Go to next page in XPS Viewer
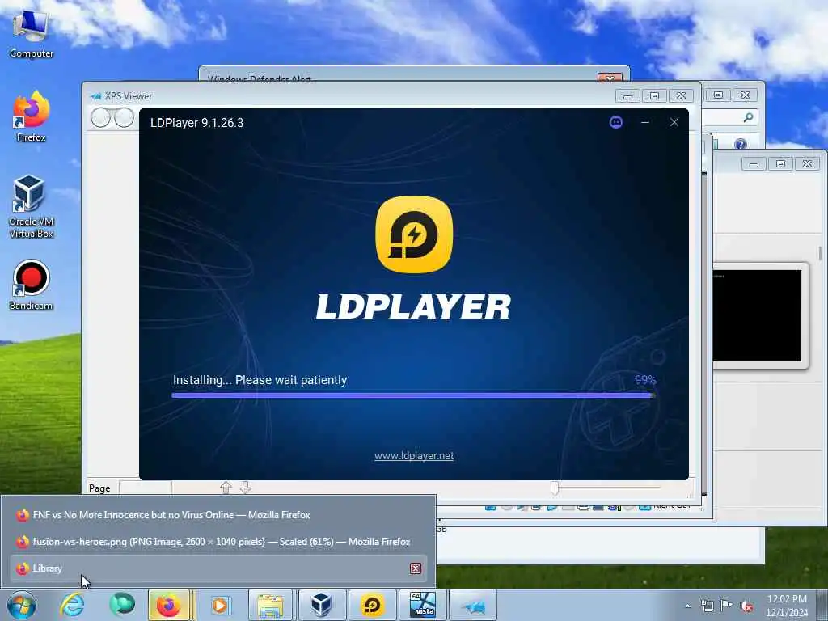This screenshot has height=621, width=828. pyautogui.click(x=245, y=488)
